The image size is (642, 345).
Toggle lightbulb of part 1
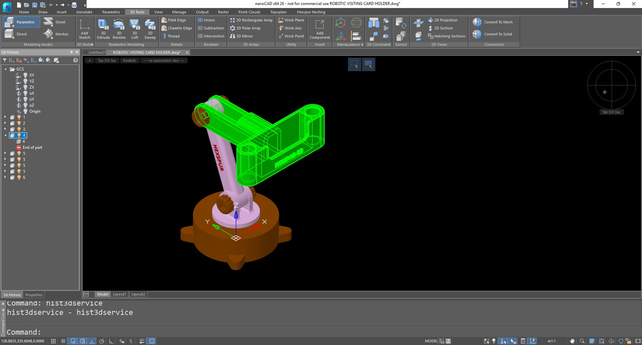coord(19,117)
